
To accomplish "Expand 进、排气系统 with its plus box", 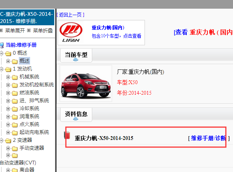I will [x=8, y=101].
